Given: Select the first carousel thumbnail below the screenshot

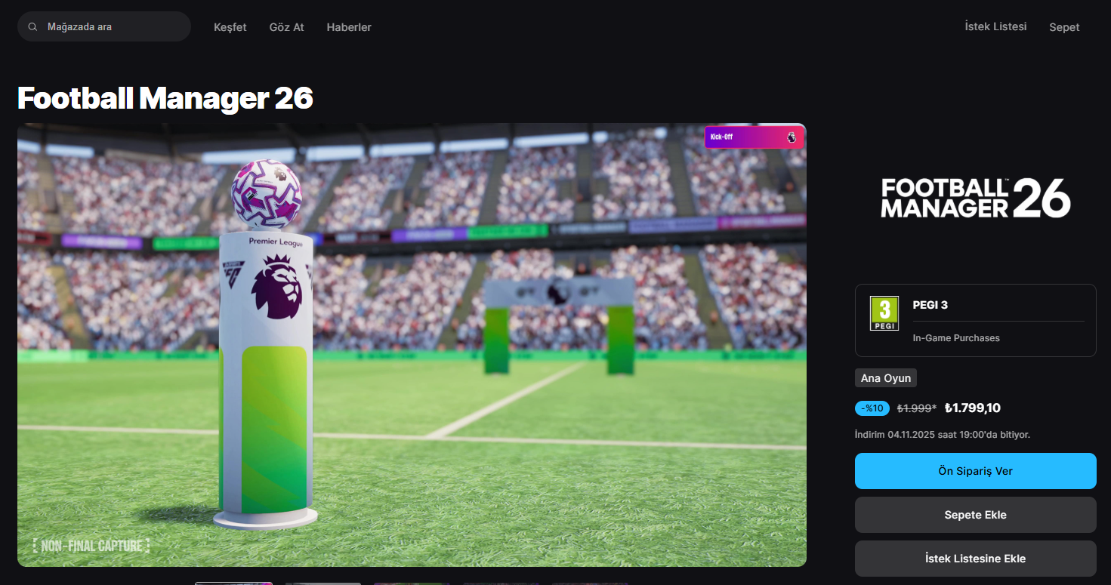Looking at the screenshot, I should point(233,583).
